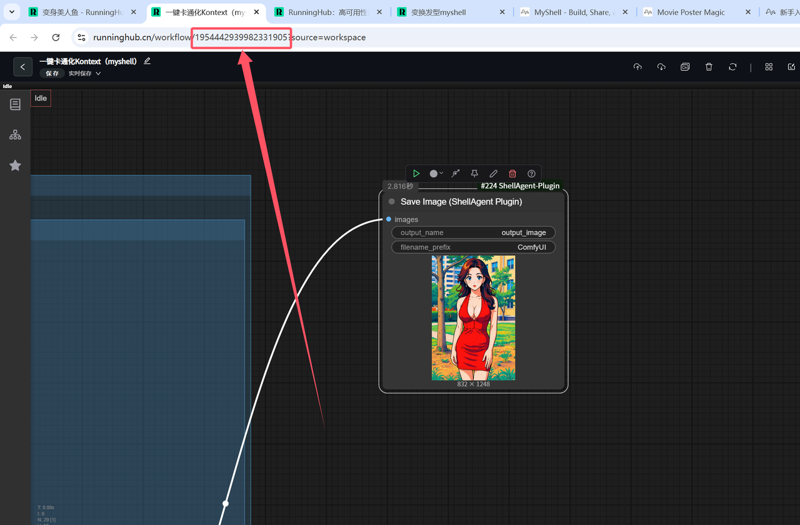Edit the filename_prefix field

[473, 247]
